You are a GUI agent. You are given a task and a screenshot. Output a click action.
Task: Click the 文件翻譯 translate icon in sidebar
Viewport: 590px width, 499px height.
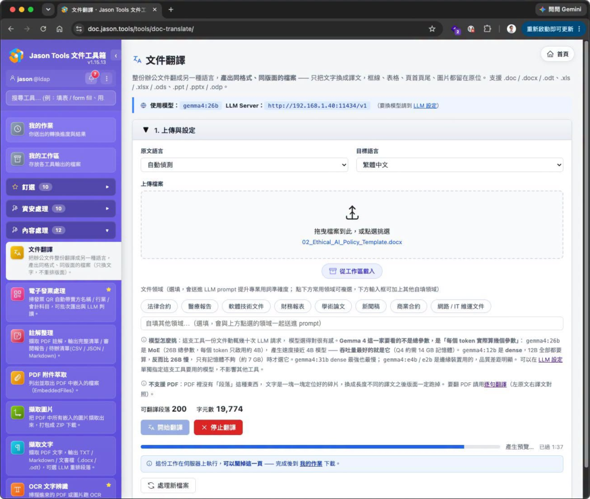pos(17,253)
